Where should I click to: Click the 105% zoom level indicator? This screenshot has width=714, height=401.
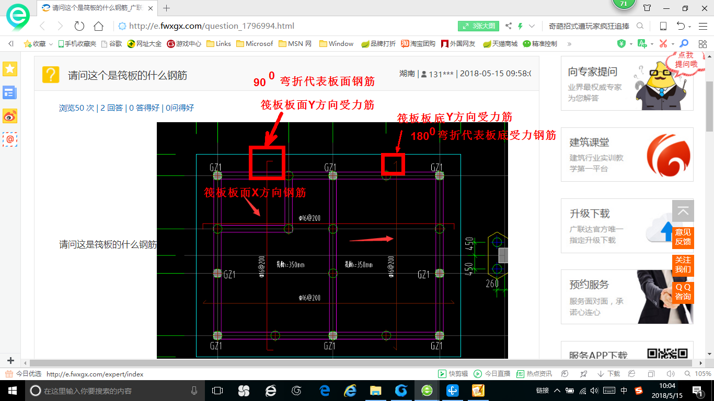point(698,374)
